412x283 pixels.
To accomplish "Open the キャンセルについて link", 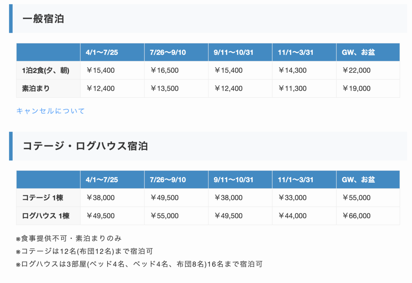I will [x=50, y=111].
